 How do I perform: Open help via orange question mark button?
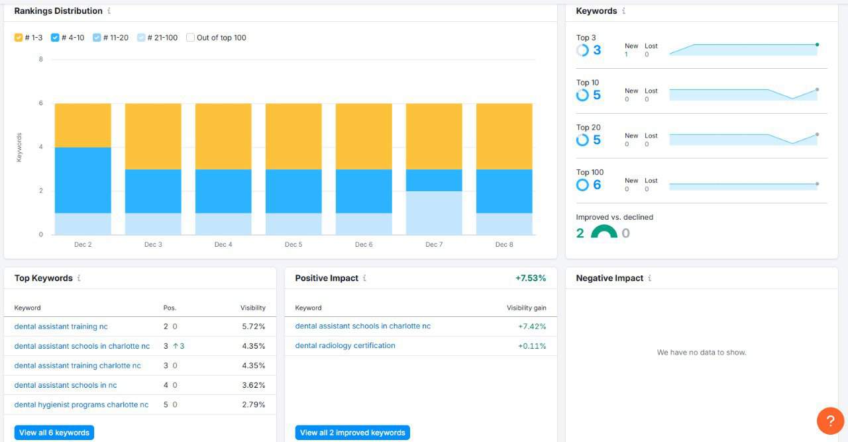pos(830,421)
